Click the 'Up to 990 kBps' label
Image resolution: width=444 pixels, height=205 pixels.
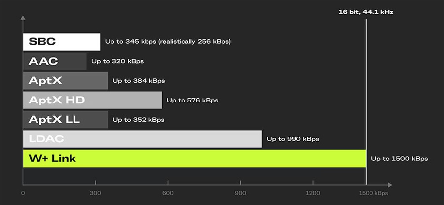click(293, 139)
